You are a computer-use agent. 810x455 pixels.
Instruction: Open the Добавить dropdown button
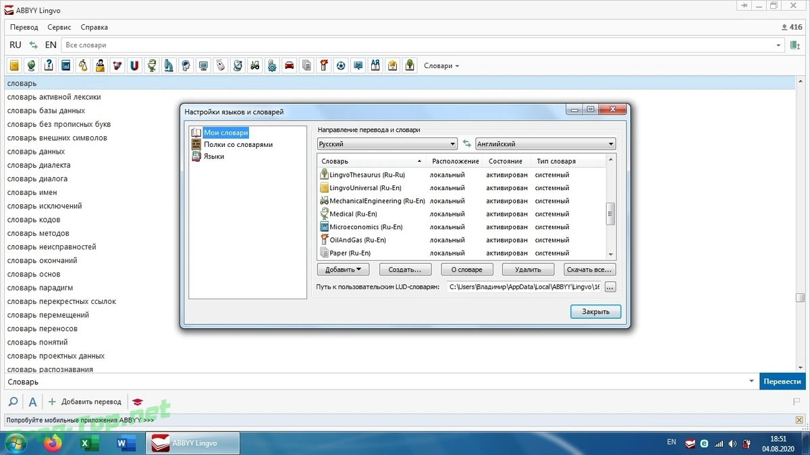(x=343, y=270)
